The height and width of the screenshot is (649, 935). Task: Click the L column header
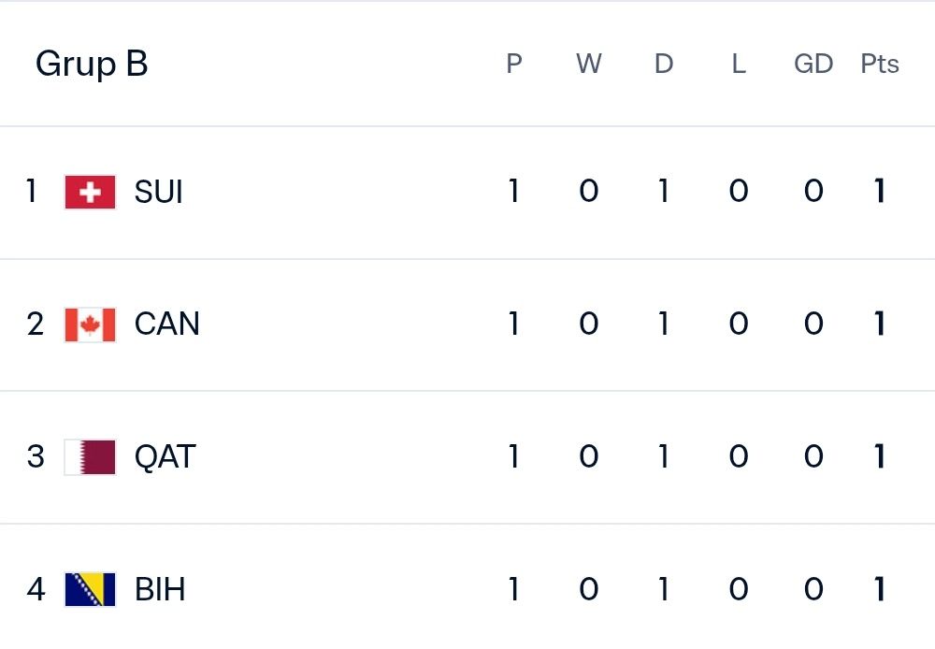739,64
